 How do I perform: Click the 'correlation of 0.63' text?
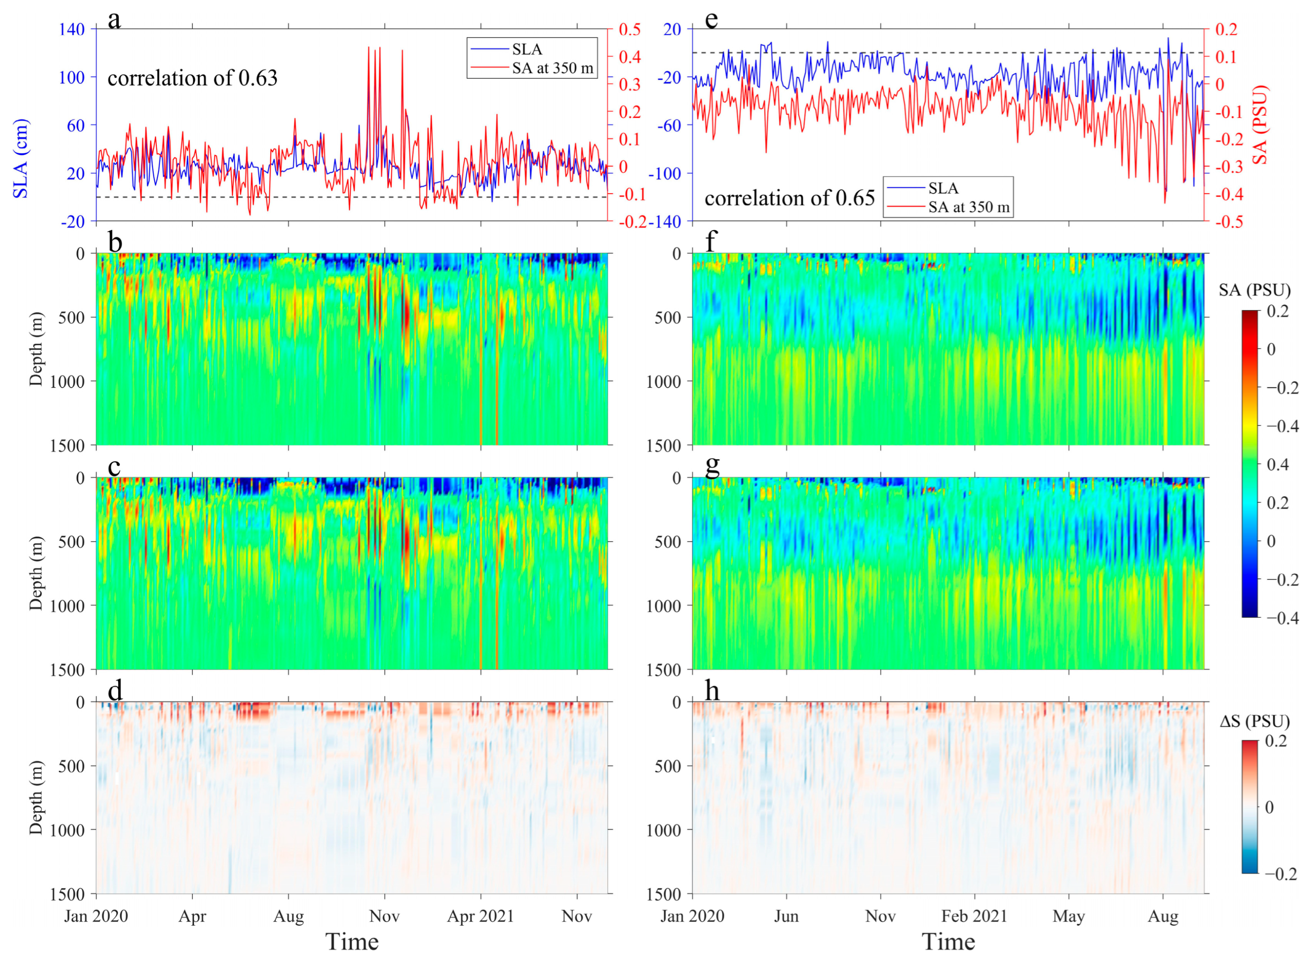click(192, 78)
